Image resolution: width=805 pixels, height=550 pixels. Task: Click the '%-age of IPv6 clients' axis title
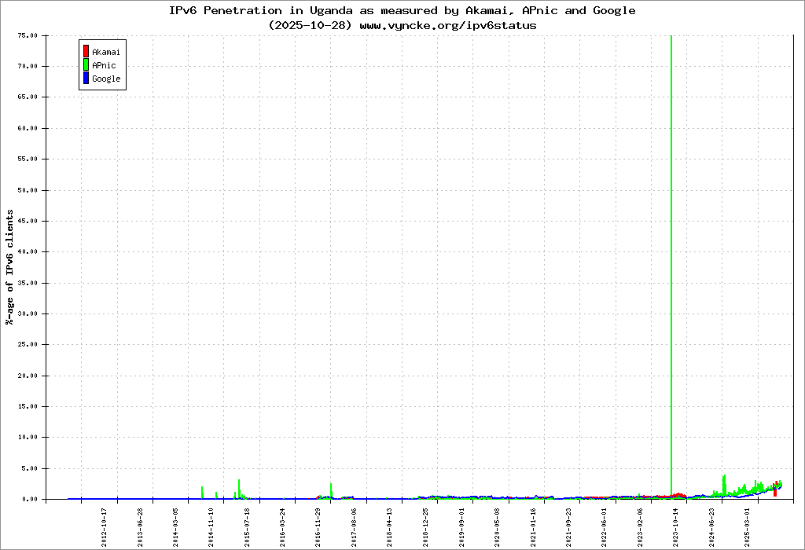pyautogui.click(x=10, y=267)
